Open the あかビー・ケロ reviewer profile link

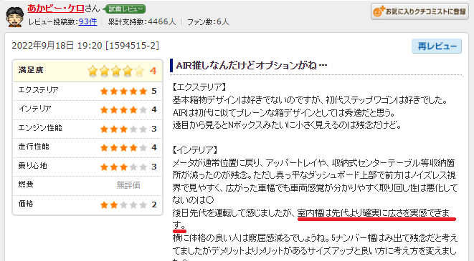56,9
